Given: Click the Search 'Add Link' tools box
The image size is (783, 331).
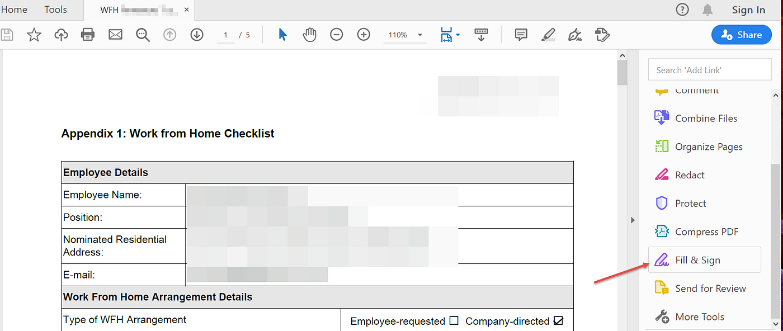Looking at the screenshot, I should coord(710,70).
